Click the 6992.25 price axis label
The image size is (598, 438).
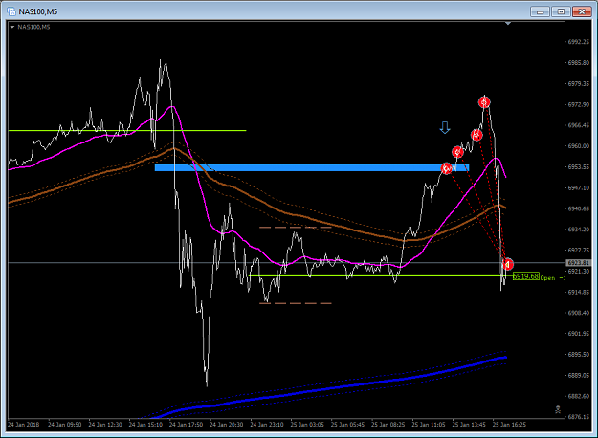tap(578, 42)
